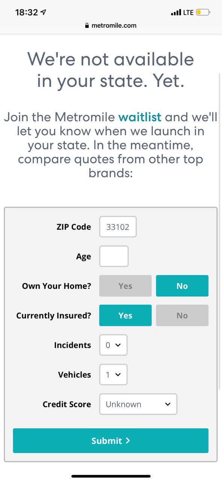Tap the home indicator bar at bottom
This screenshot has width=222, height=482.
(x=111, y=476)
